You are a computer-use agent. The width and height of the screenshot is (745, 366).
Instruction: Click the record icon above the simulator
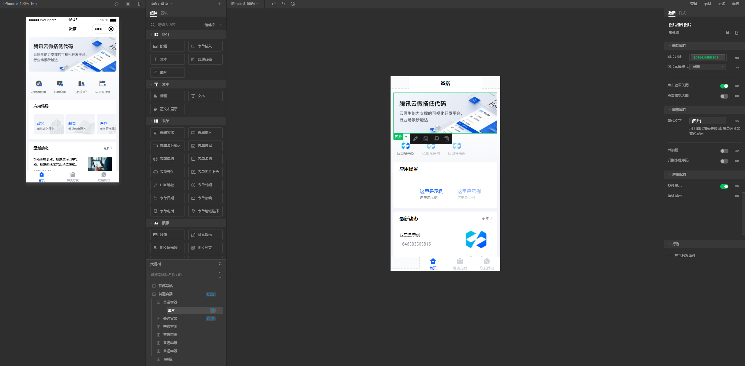(x=128, y=4)
